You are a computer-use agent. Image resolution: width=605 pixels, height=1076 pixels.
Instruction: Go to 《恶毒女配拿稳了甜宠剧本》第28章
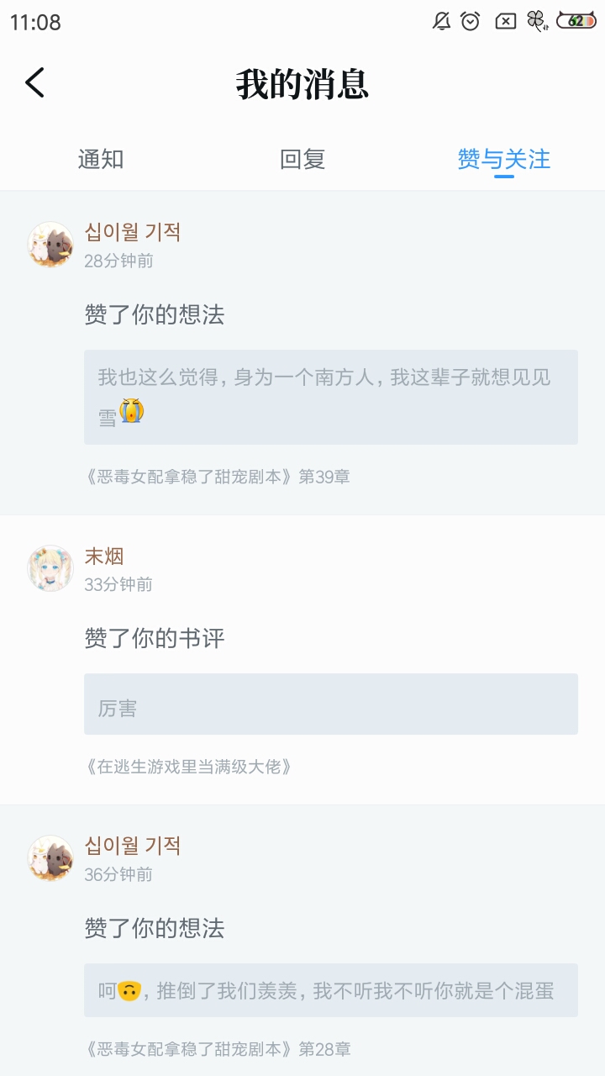pyautogui.click(x=218, y=1049)
